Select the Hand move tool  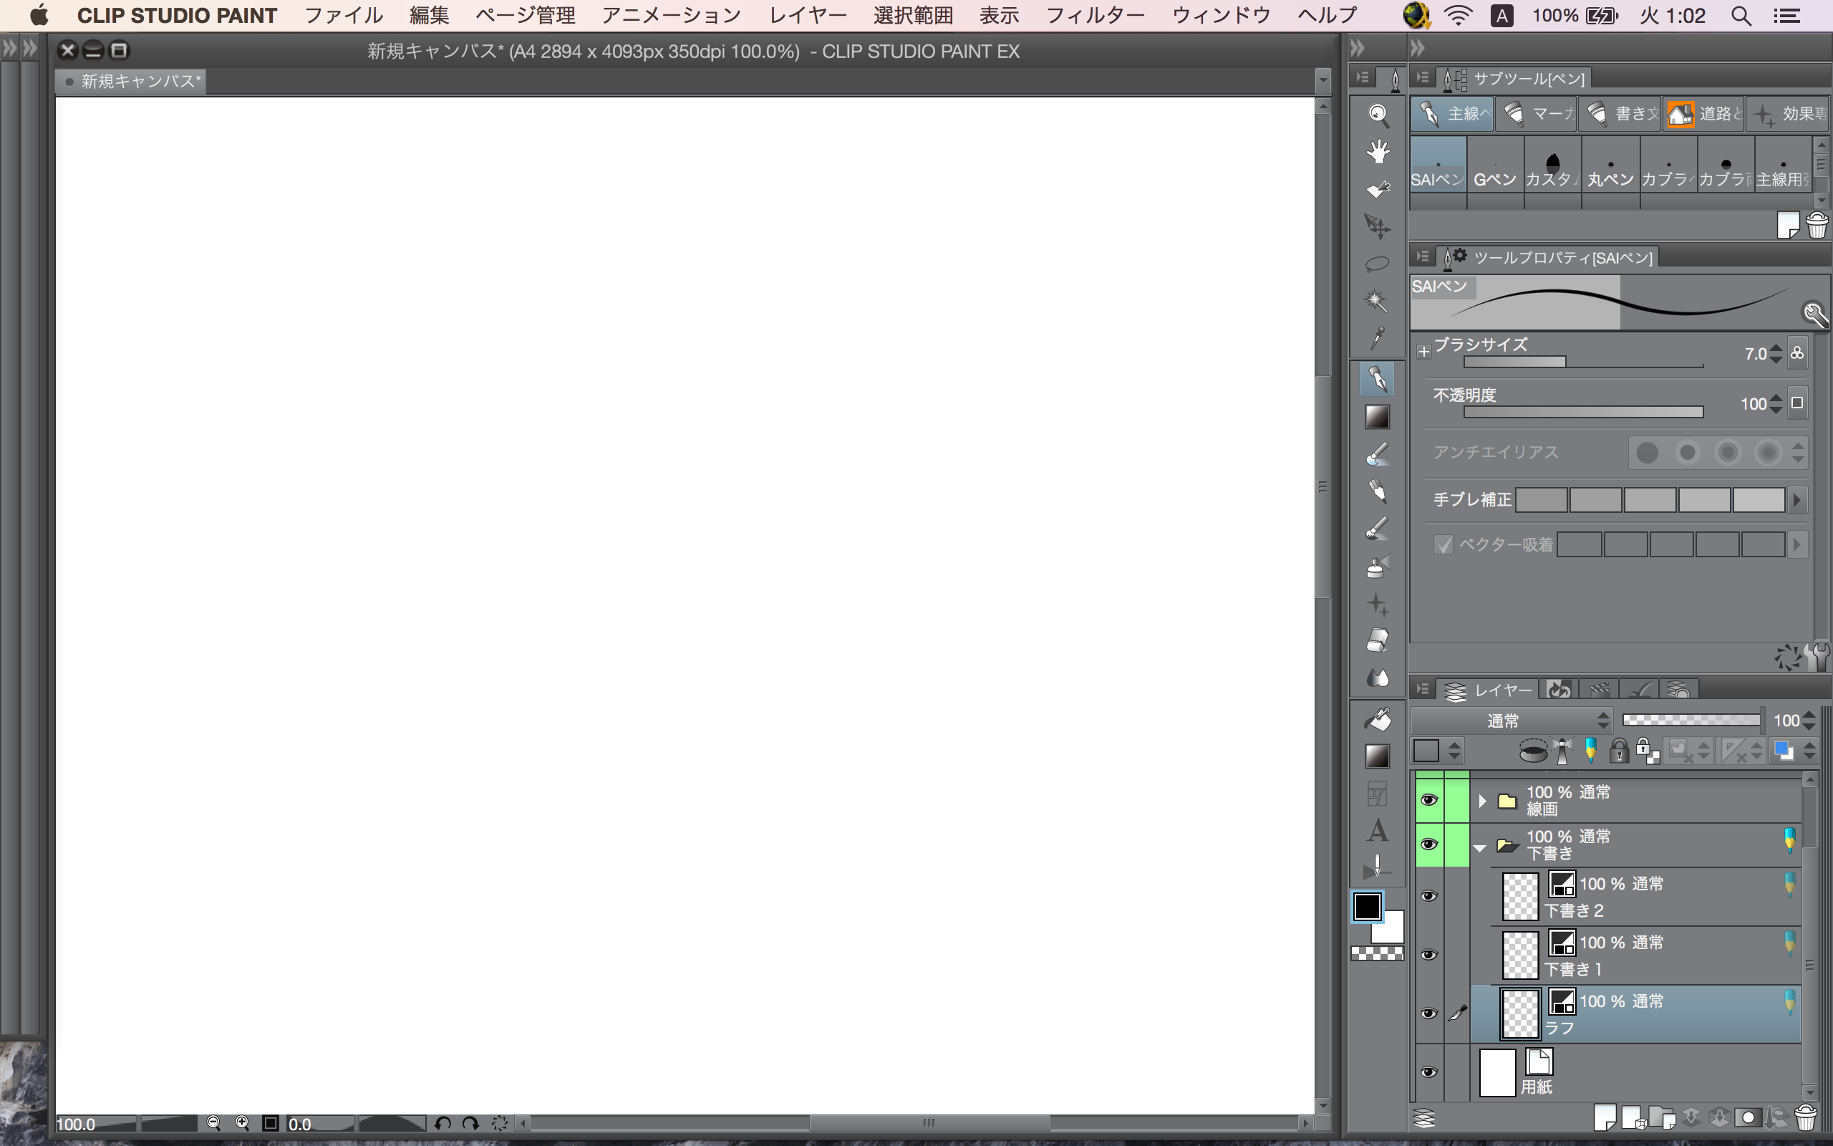(x=1377, y=153)
